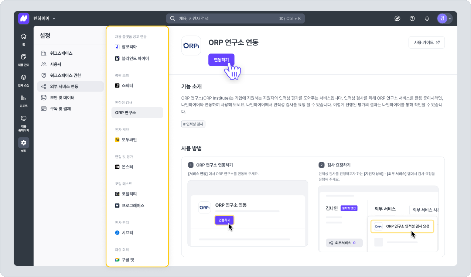Select 보안 및 데이터 settings menu item
The width and height of the screenshot is (471, 277).
(x=62, y=98)
